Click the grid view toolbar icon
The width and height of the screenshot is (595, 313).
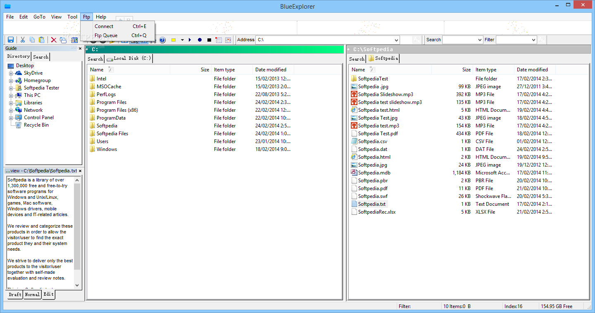74,40
